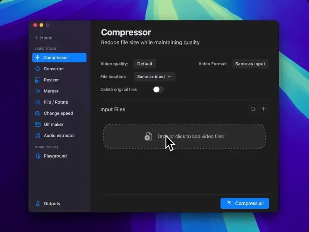Viewport: 309px width, 232px height.
Task: Click the Audio extractor music note icon
Action: click(x=37, y=136)
